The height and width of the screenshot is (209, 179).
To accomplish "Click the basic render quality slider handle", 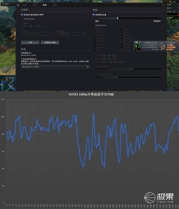I will (x=117, y=18).
